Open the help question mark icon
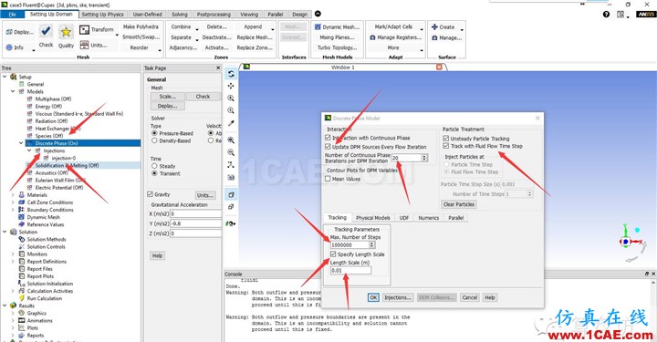 tap(606, 15)
